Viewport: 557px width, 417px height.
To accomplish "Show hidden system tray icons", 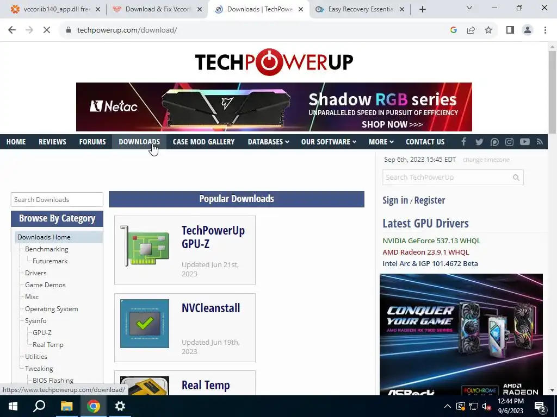I will [x=448, y=406].
